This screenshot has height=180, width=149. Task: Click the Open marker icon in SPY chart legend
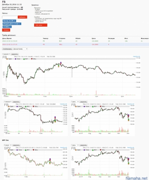9,150
